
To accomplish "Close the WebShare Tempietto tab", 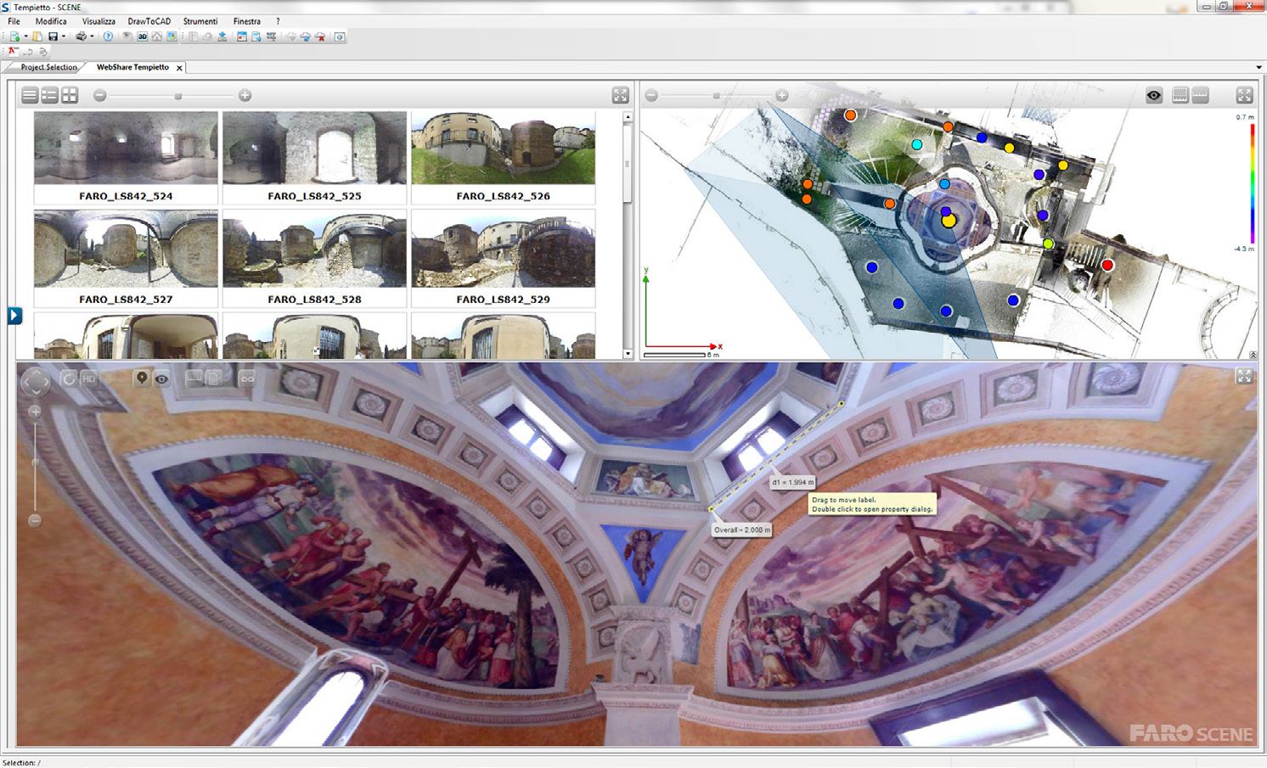I will [x=179, y=68].
